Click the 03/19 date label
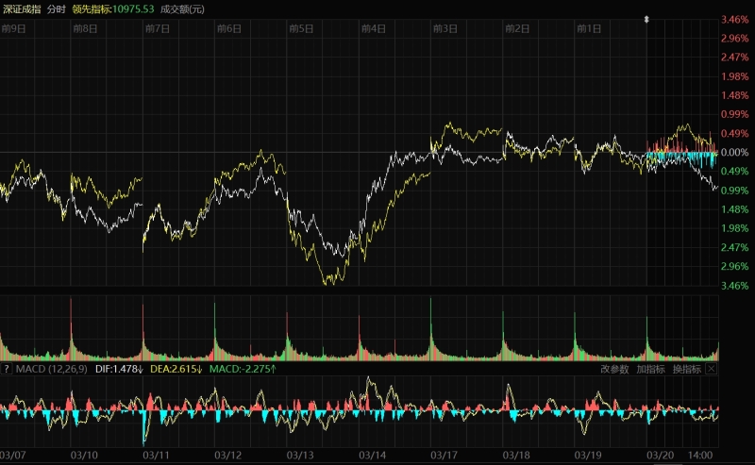The image size is (755, 465). tap(588, 456)
